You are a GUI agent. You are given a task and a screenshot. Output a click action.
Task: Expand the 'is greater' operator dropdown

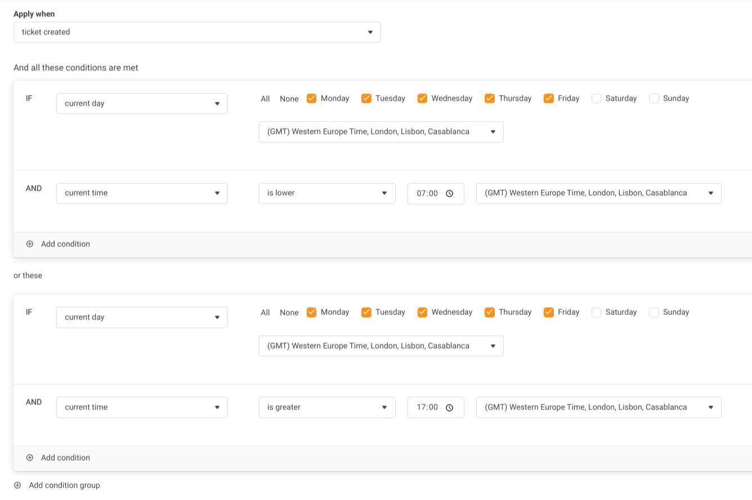tap(327, 407)
